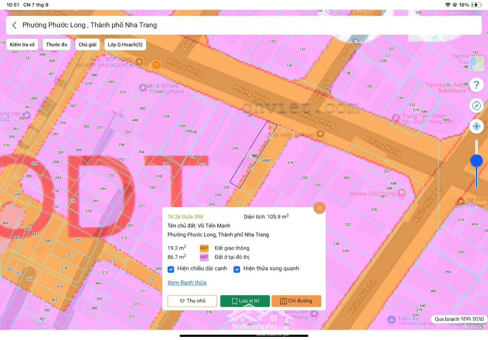488x340 pixels.
Task: Open the map type switcher icon
Action: coord(476,64)
